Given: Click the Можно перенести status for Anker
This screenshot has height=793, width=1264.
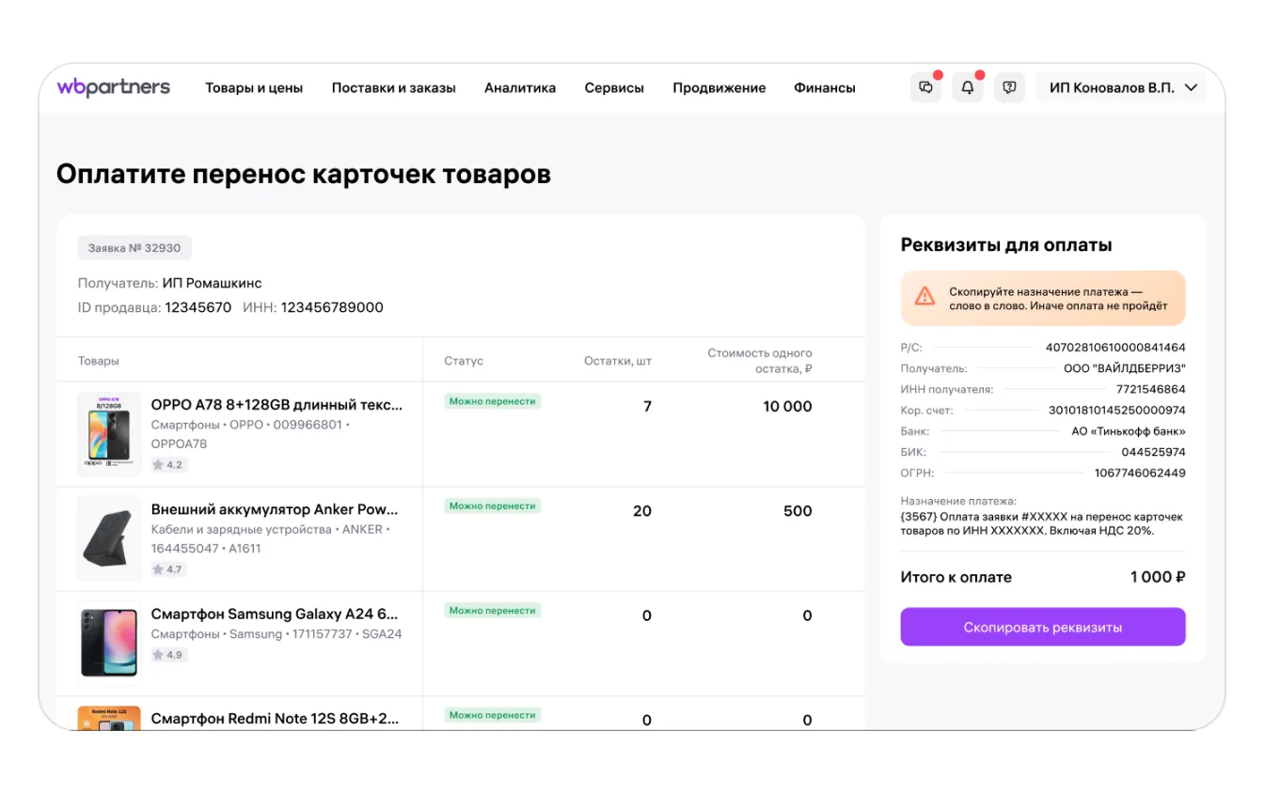Looking at the screenshot, I should pos(493,505).
